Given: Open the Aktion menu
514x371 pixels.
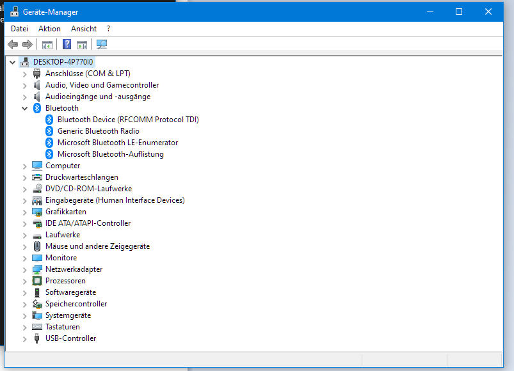Looking at the screenshot, I should click(x=49, y=29).
